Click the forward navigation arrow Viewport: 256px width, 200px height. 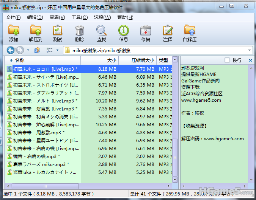point(20,50)
